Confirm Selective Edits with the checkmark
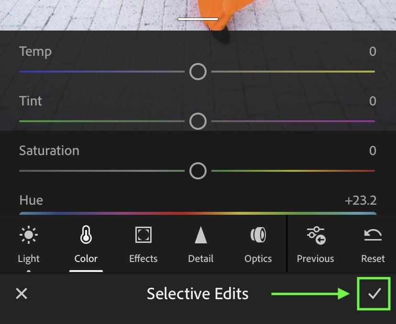 tap(374, 293)
